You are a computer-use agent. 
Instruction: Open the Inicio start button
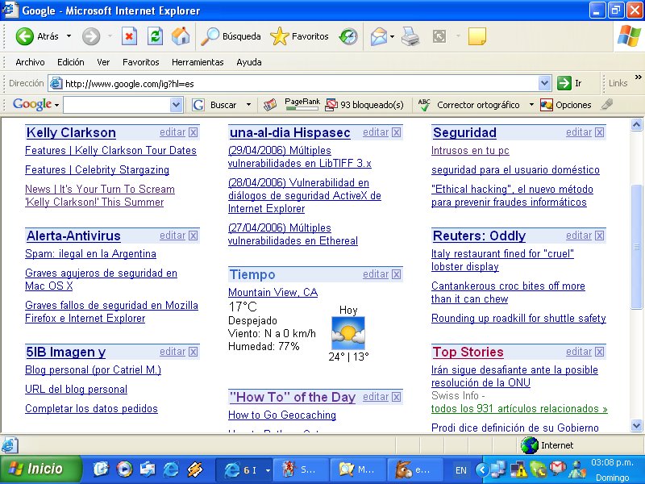pos(40,469)
